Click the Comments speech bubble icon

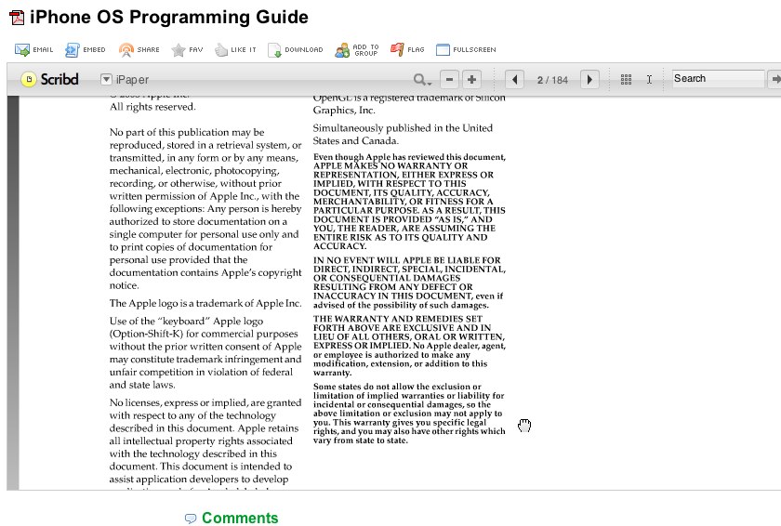[191, 519]
